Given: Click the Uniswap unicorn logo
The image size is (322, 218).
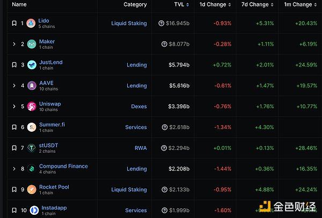Looking at the screenshot, I should [x=31, y=107].
